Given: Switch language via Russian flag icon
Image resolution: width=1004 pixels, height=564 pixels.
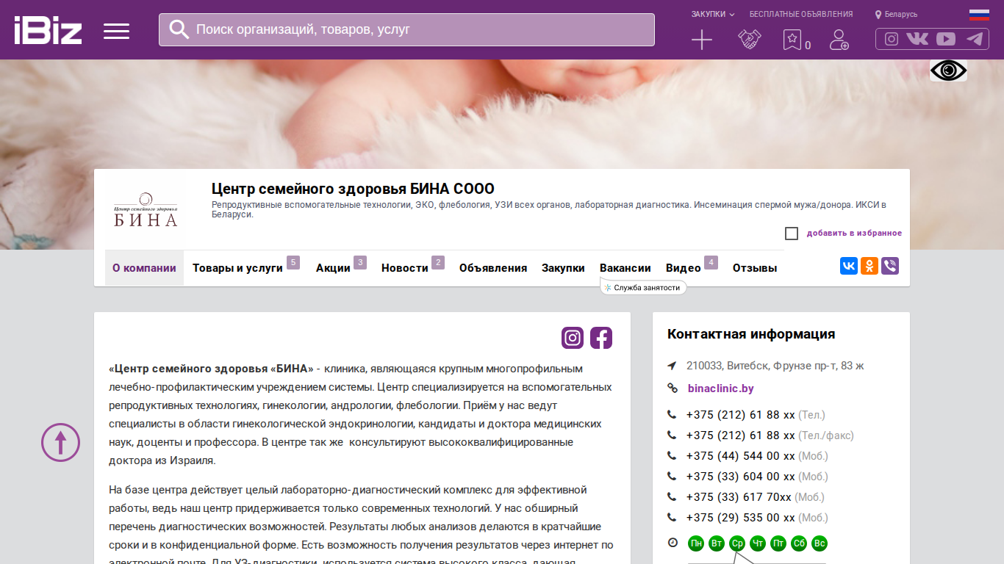Looking at the screenshot, I should 979,15.
